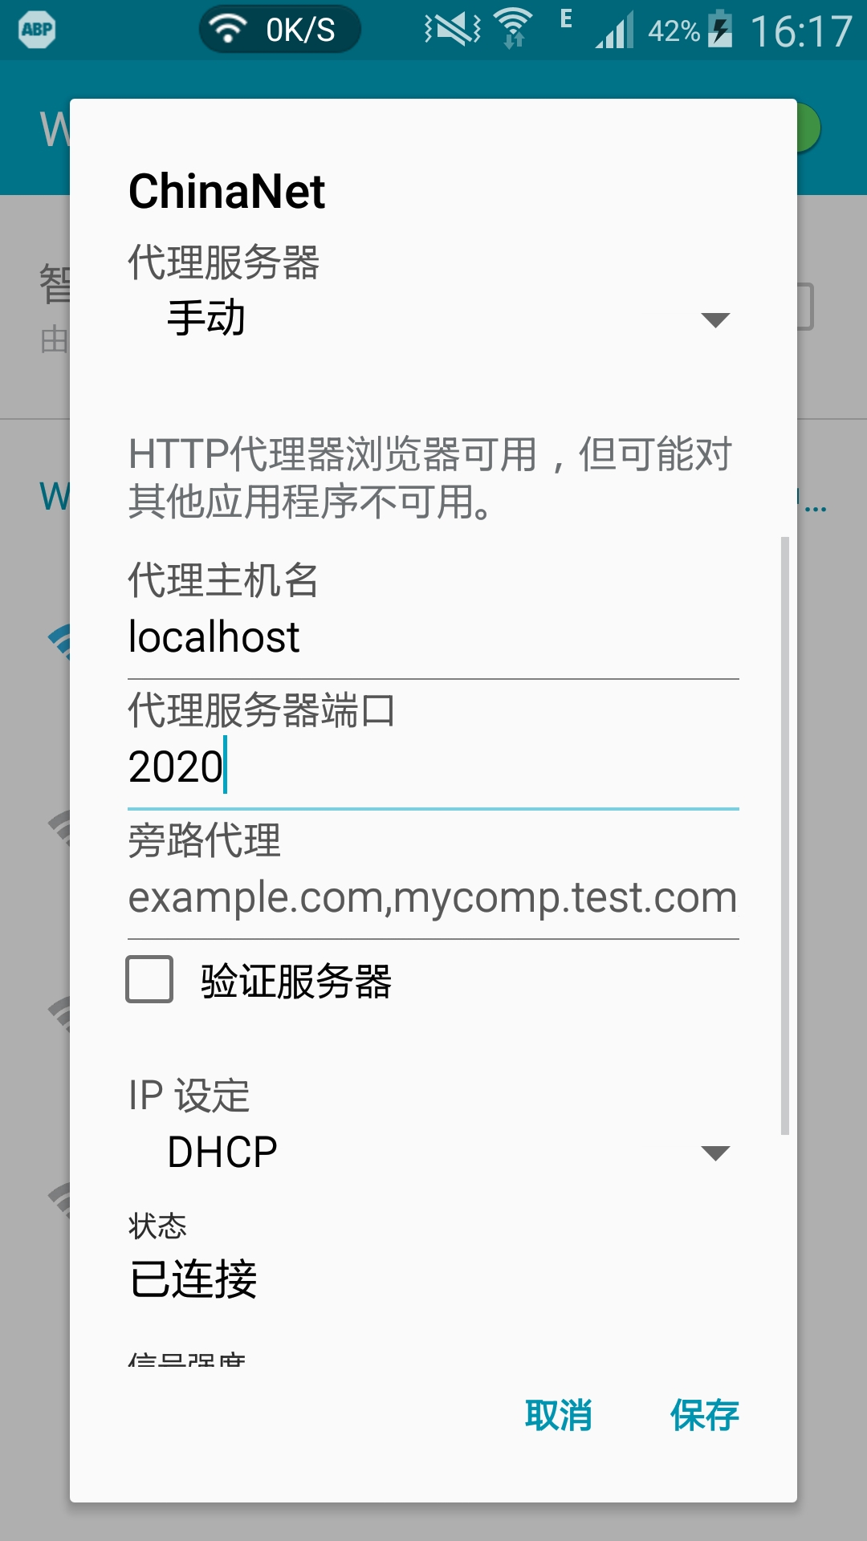The height and width of the screenshot is (1541, 867).
Task: Open the 代理服务器 dropdown showing 手动
Action: [433, 319]
